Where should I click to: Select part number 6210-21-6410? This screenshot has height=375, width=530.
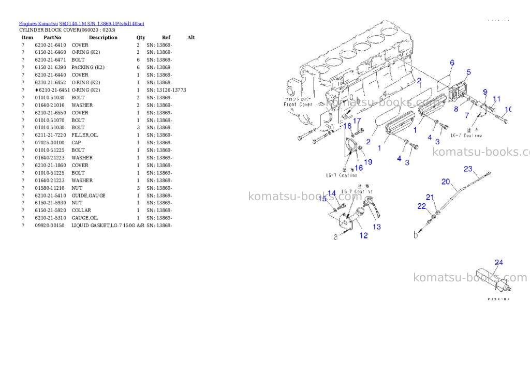50,45
